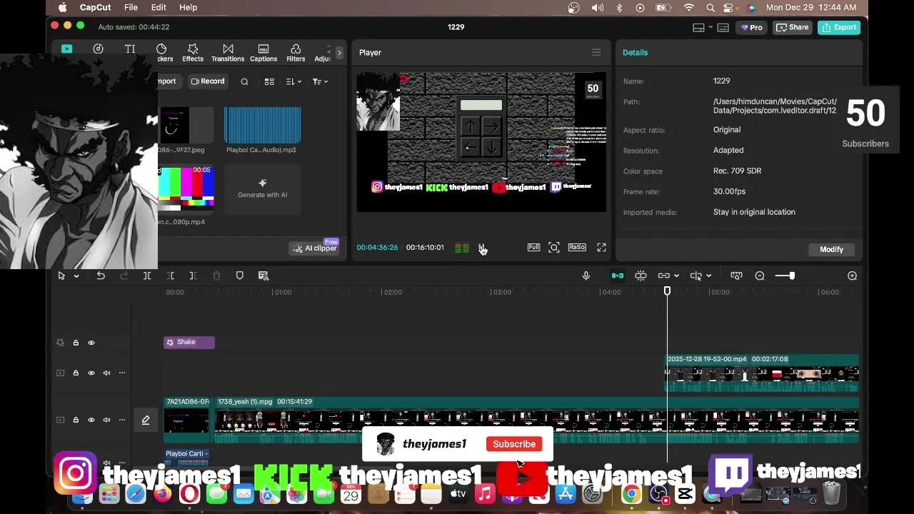Click the Generate with AI card

point(263,188)
